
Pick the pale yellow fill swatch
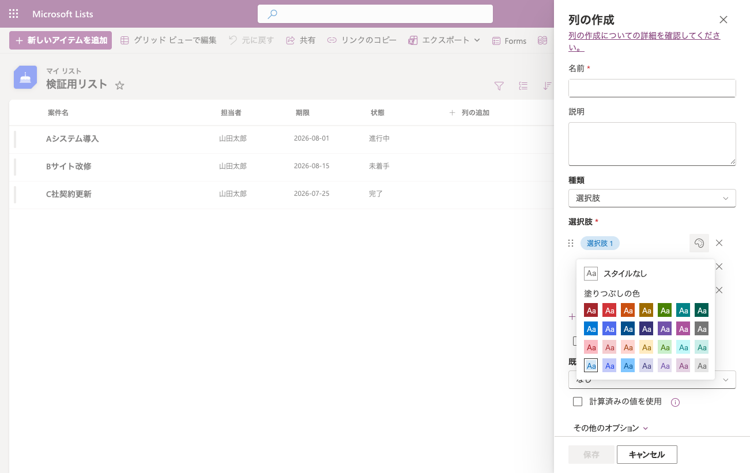coord(646,347)
